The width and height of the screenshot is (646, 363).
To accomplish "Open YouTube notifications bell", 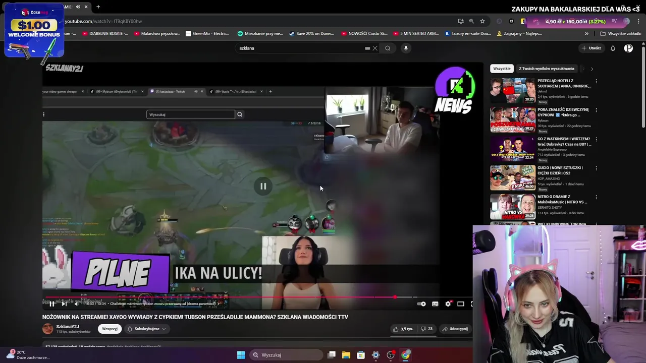I will pos(613,48).
